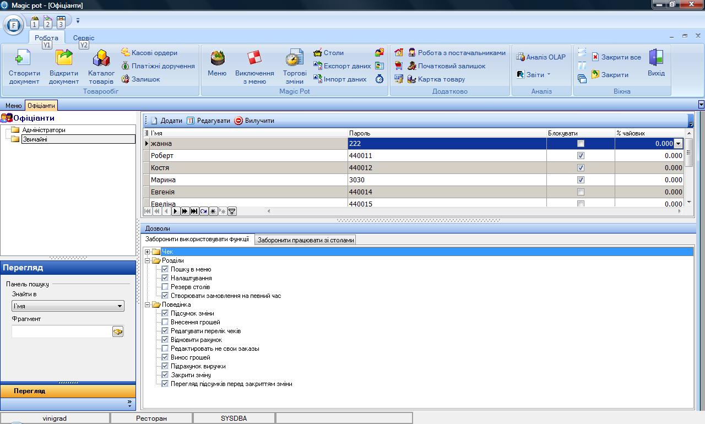Toggle Блокувати checkbox for Роберт
The width and height of the screenshot is (705, 424).
581,156
